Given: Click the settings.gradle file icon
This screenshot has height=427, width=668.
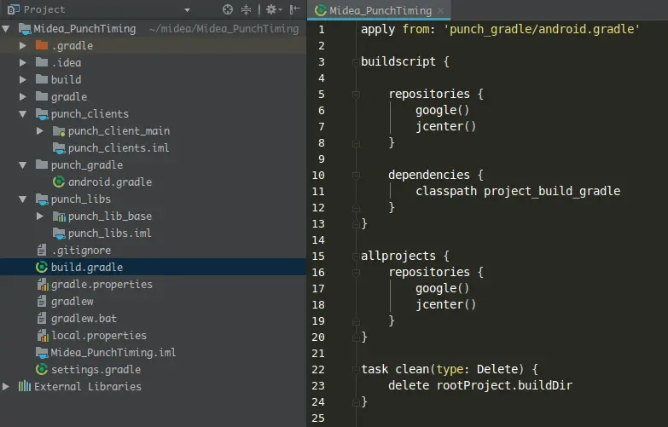Looking at the screenshot, I should tap(42, 369).
